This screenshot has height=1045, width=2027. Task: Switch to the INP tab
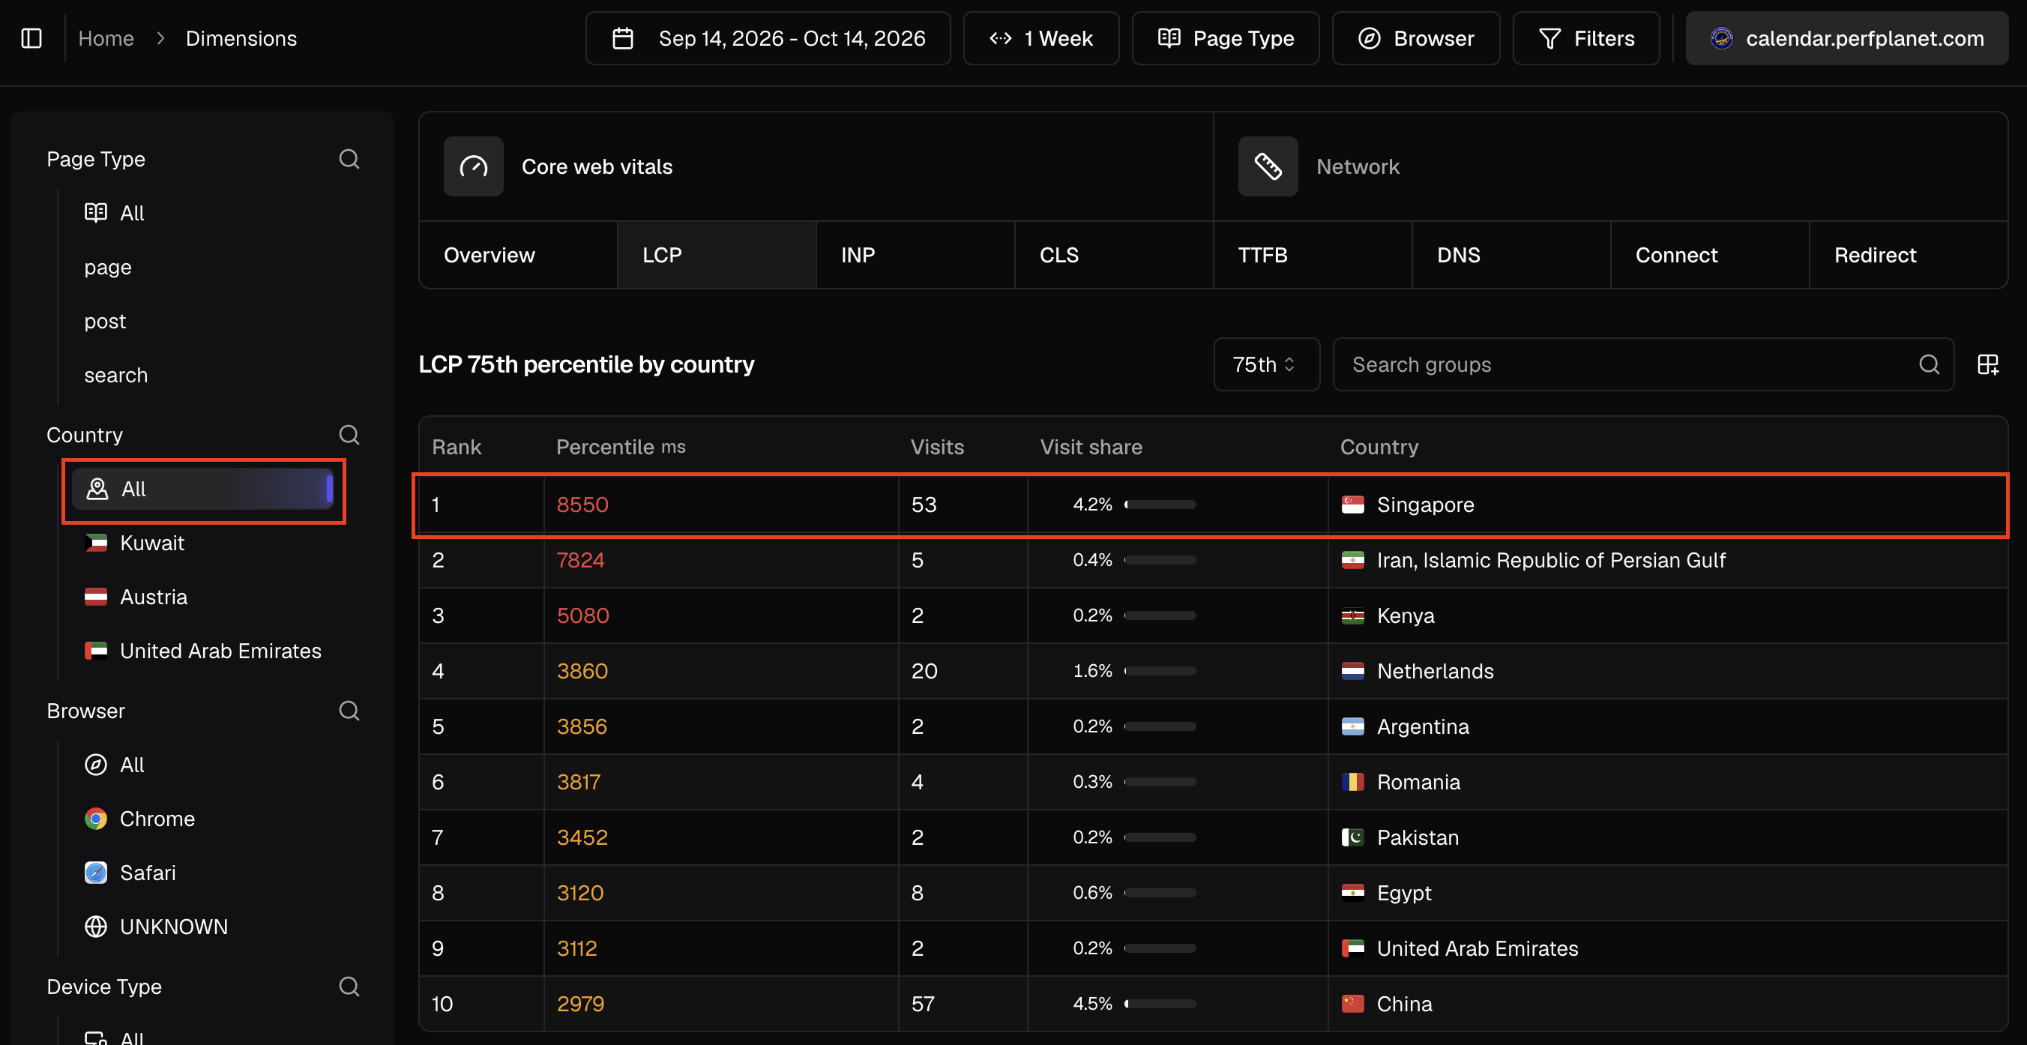(915, 255)
